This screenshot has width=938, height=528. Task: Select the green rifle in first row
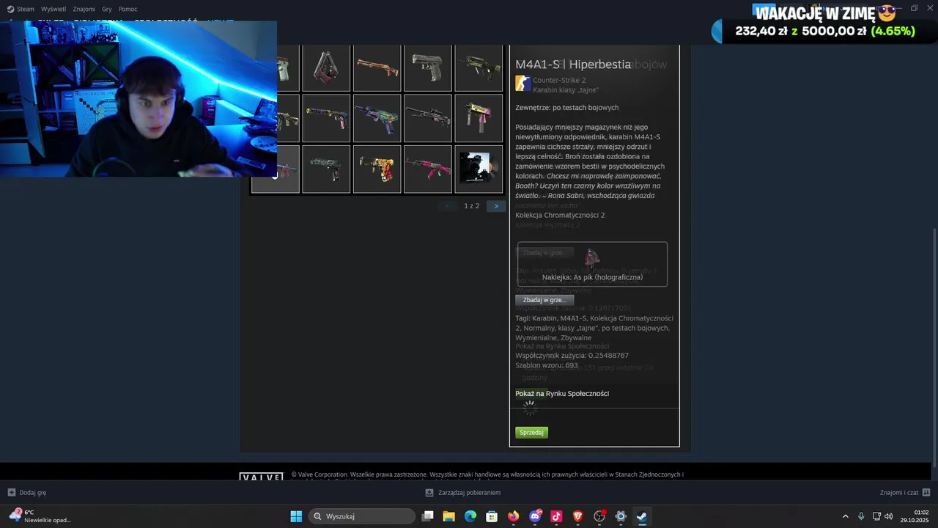tap(479, 67)
